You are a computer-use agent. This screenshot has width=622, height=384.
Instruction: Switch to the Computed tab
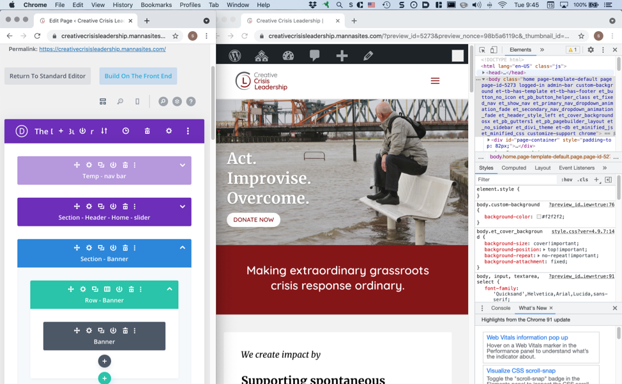coord(513,168)
